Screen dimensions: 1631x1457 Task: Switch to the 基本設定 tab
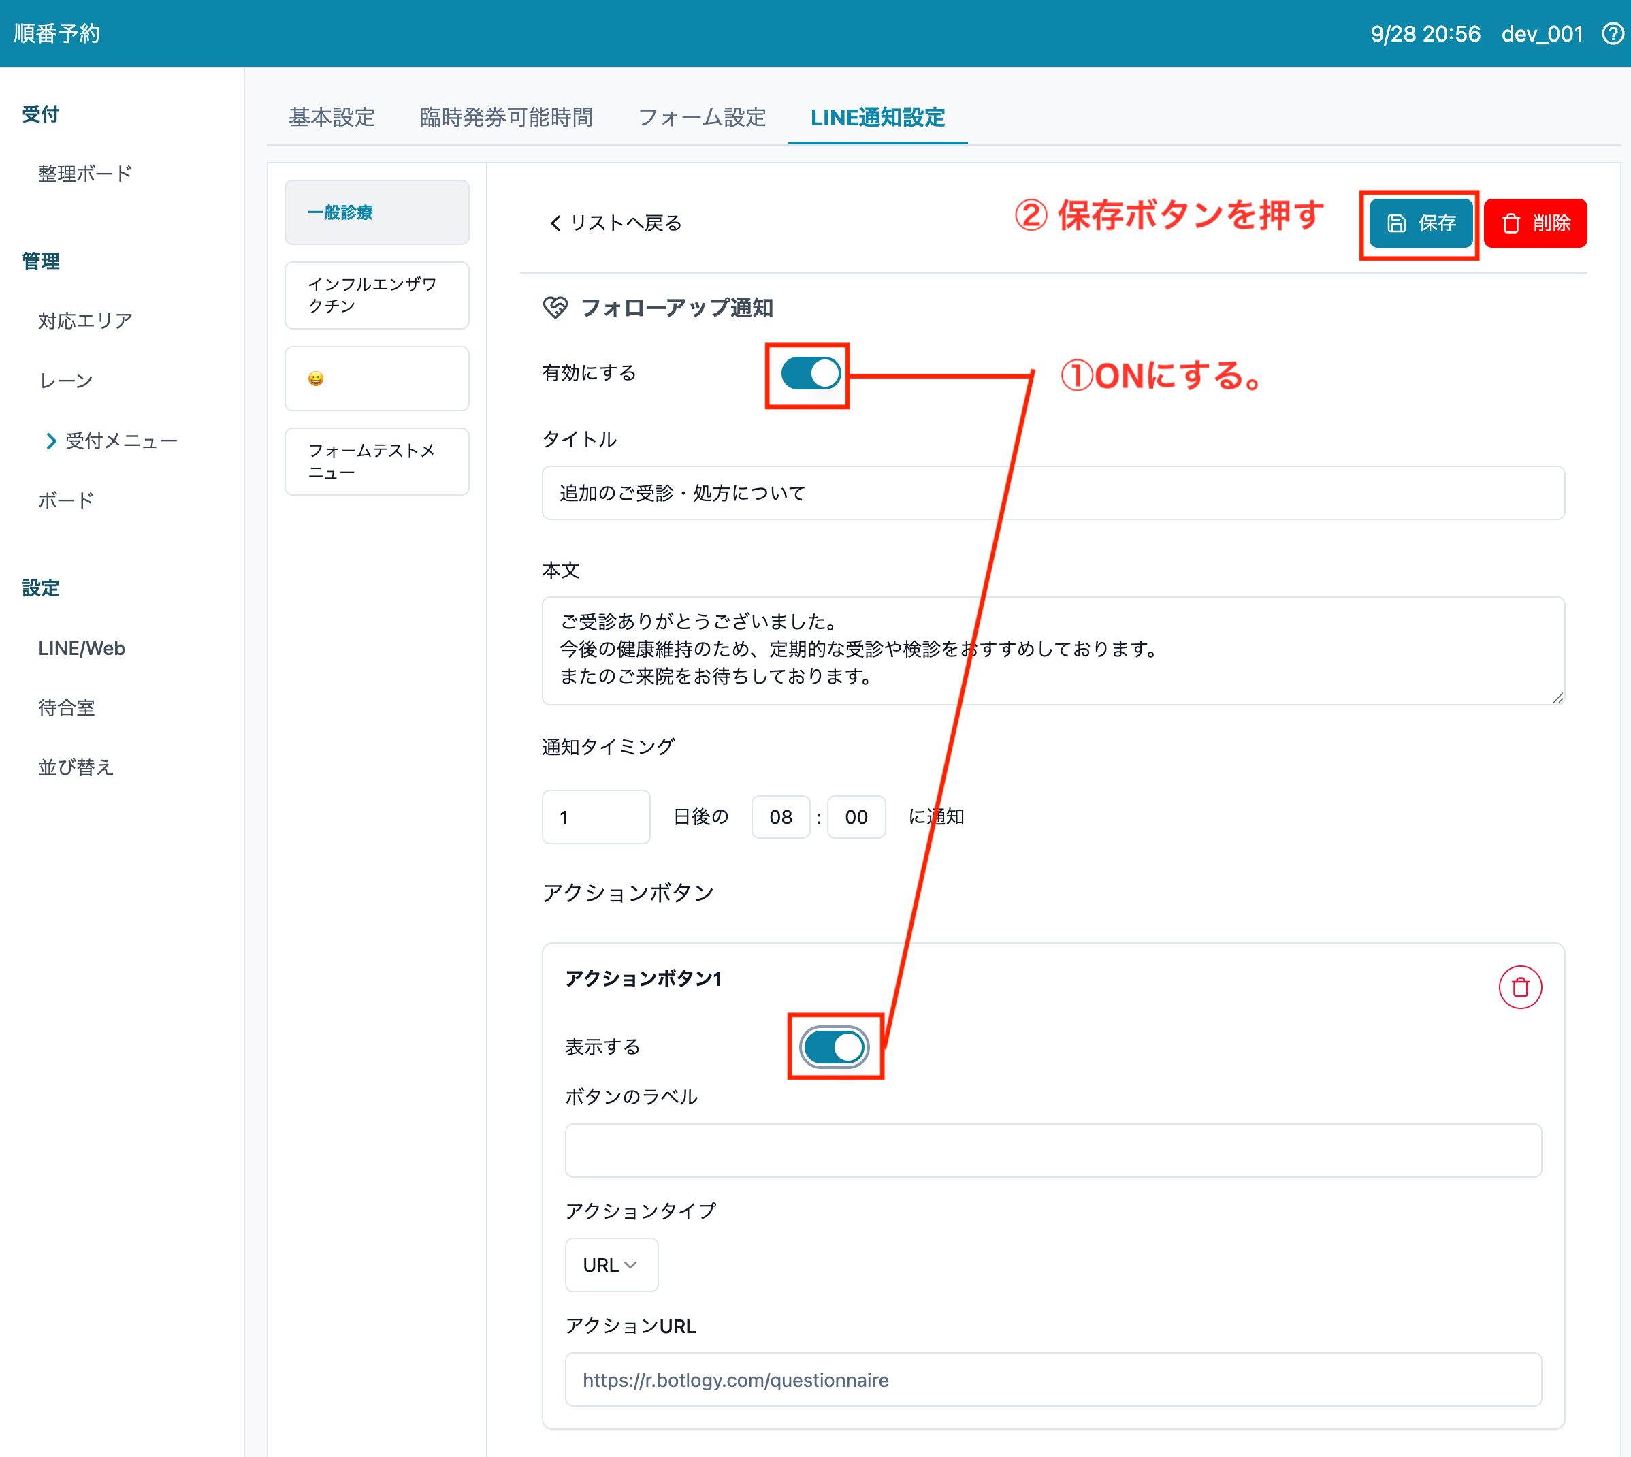click(332, 118)
